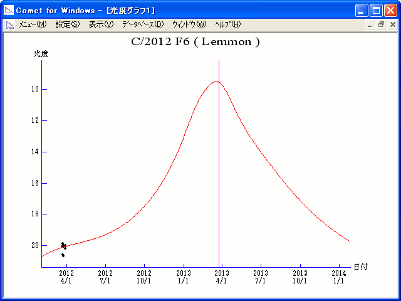Minimize the Comet for Windows application

pos(362,11)
